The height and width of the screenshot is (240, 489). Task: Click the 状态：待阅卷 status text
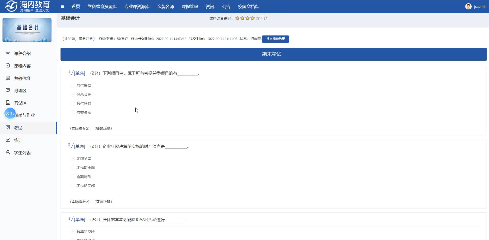click(x=250, y=39)
